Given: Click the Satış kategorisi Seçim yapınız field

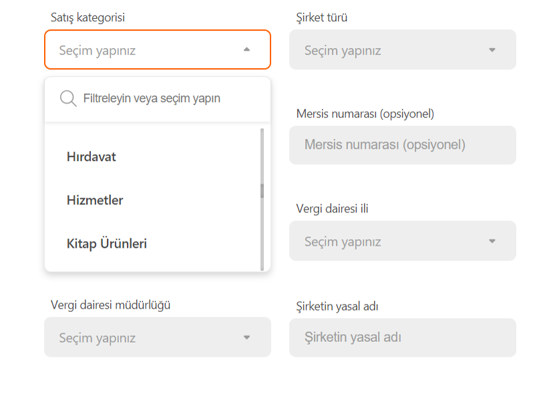Looking at the screenshot, I should [157, 49].
